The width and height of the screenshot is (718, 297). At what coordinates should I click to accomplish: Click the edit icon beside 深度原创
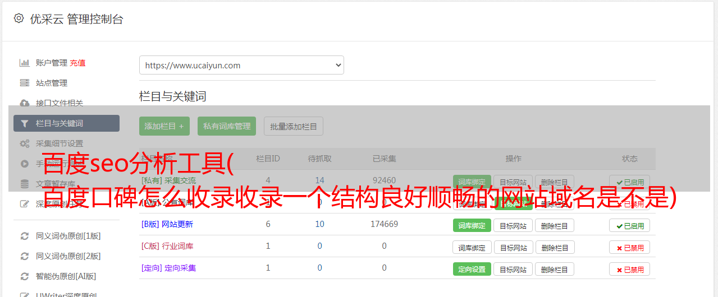pos(24,204)
